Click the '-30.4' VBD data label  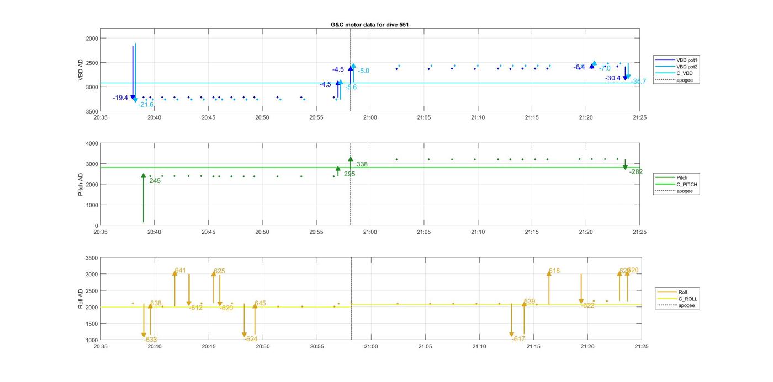(x=613, y=79)
